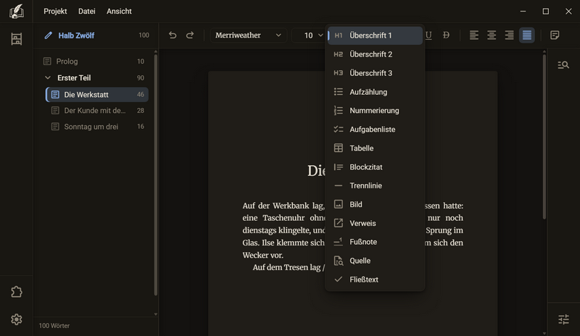The height and width of the screenshot is (336, 580).
Task: Select Überschrift 1 style
Action: coord(375,35)
